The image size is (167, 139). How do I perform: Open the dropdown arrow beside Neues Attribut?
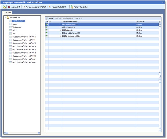tap(68, 7)
